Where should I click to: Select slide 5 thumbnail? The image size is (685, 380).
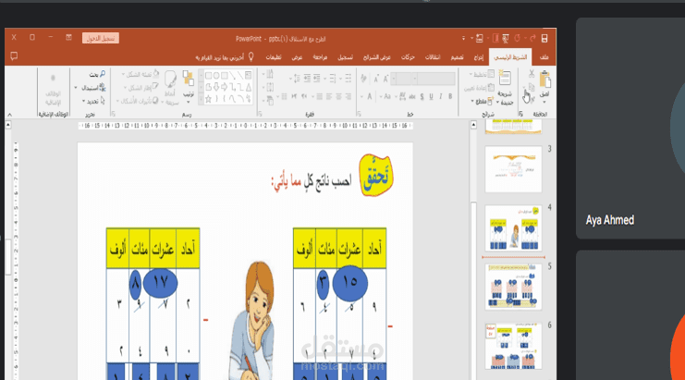(x=513, y=287)
